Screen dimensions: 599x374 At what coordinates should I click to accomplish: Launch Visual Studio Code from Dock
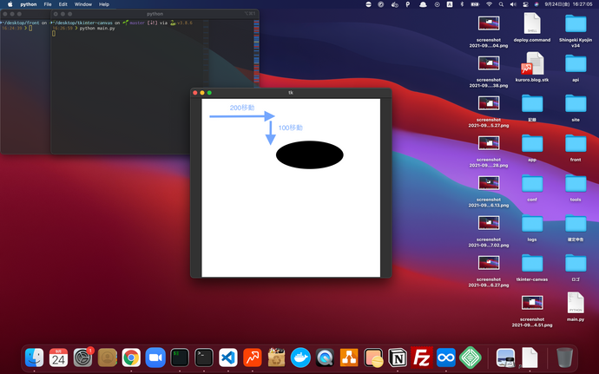tap(228, 358)
